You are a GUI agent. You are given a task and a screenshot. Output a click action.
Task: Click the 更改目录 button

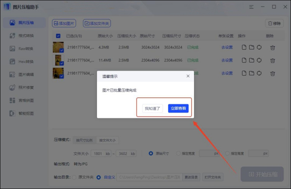191,177
